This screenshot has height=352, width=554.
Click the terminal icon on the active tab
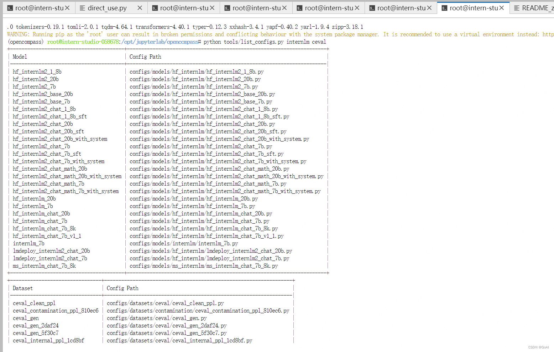(444, 8)
